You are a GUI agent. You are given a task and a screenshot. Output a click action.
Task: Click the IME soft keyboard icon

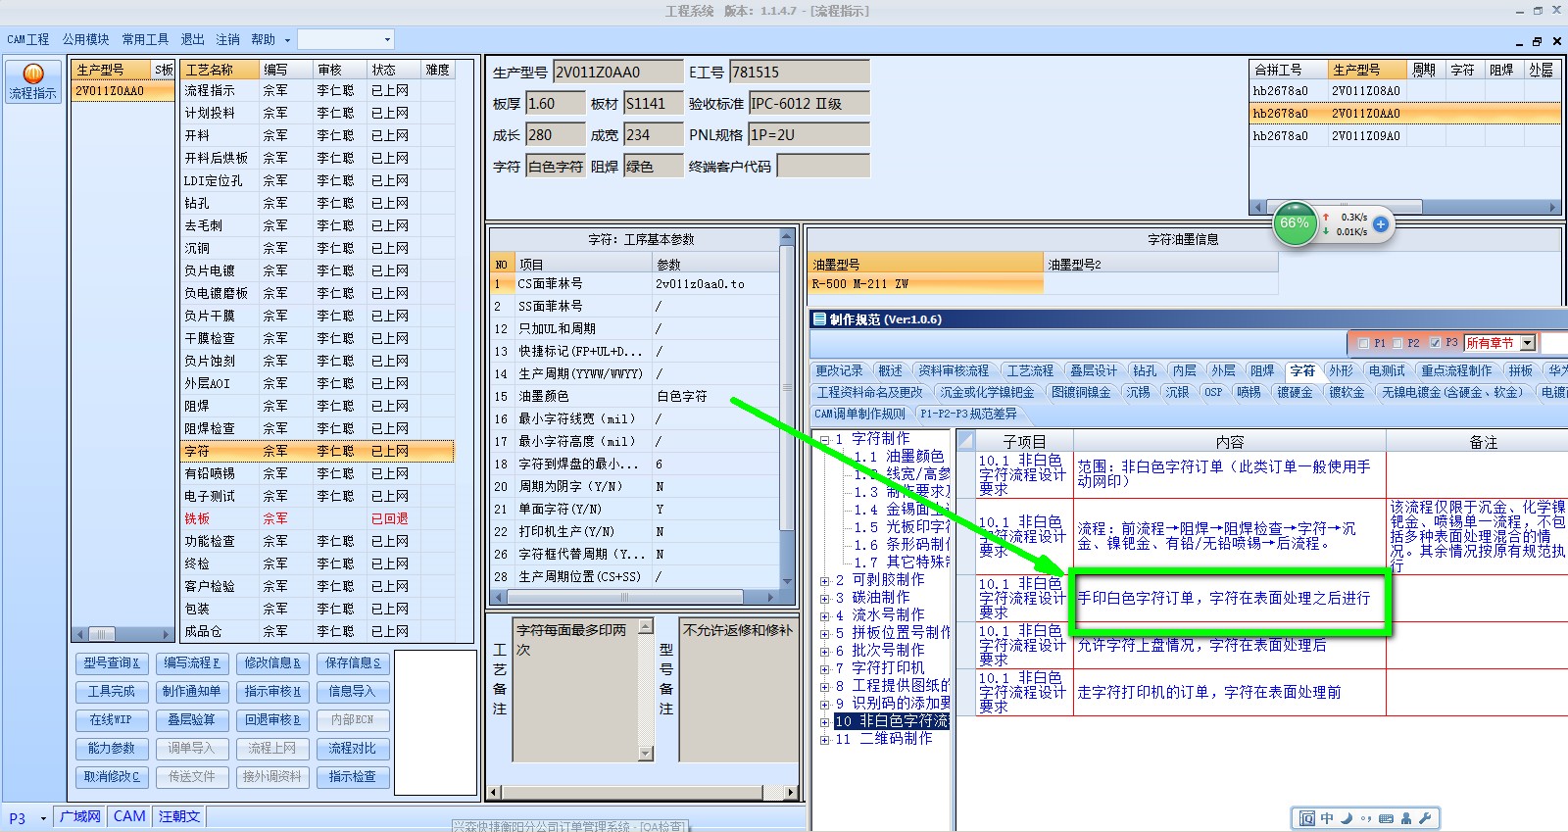1386,818
